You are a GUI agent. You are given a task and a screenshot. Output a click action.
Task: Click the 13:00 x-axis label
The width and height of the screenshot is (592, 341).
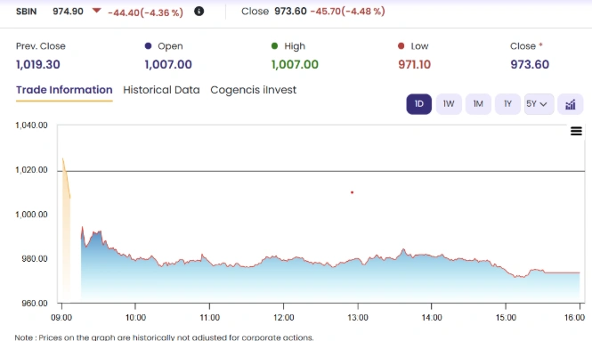point(358,318)
